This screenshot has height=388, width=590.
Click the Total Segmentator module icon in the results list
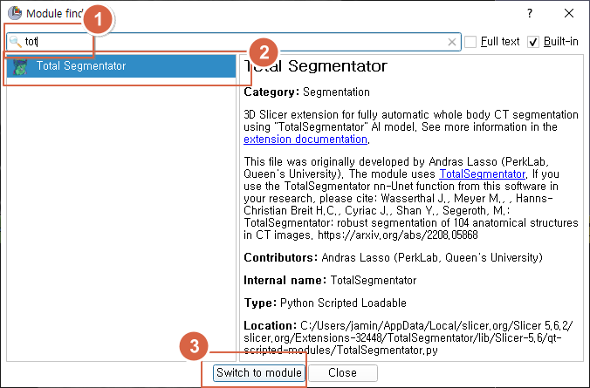click(x=20, y=66)
